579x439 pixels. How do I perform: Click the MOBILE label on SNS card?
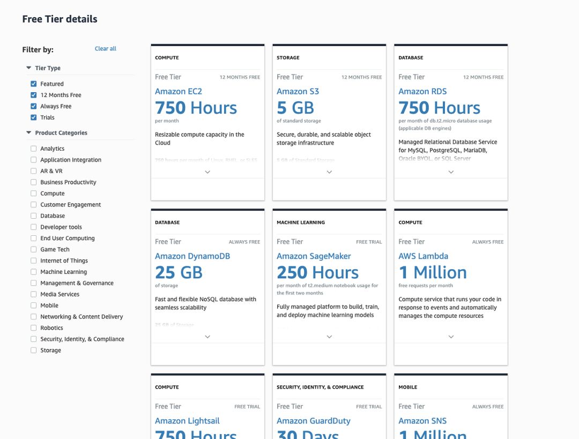coord(407,387)
